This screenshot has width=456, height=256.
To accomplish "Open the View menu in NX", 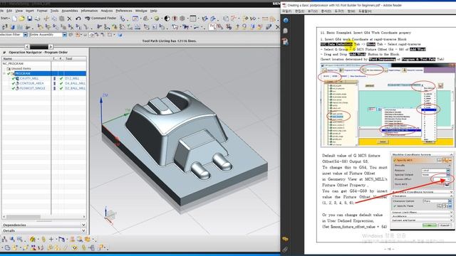I will (x=19, y=11).
